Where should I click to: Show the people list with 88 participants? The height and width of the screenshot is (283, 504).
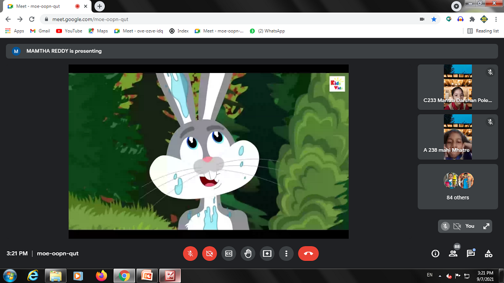(x=453, y=254)
